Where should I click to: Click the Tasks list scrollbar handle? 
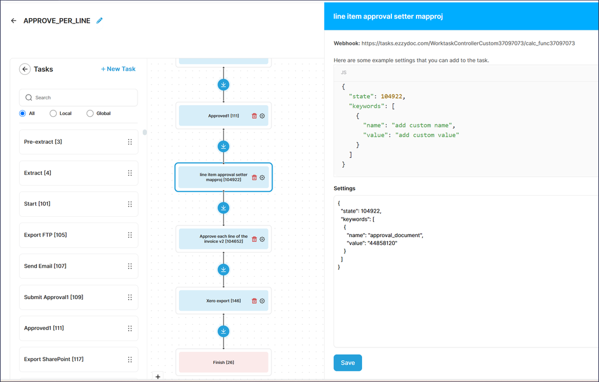pos(145,133)
